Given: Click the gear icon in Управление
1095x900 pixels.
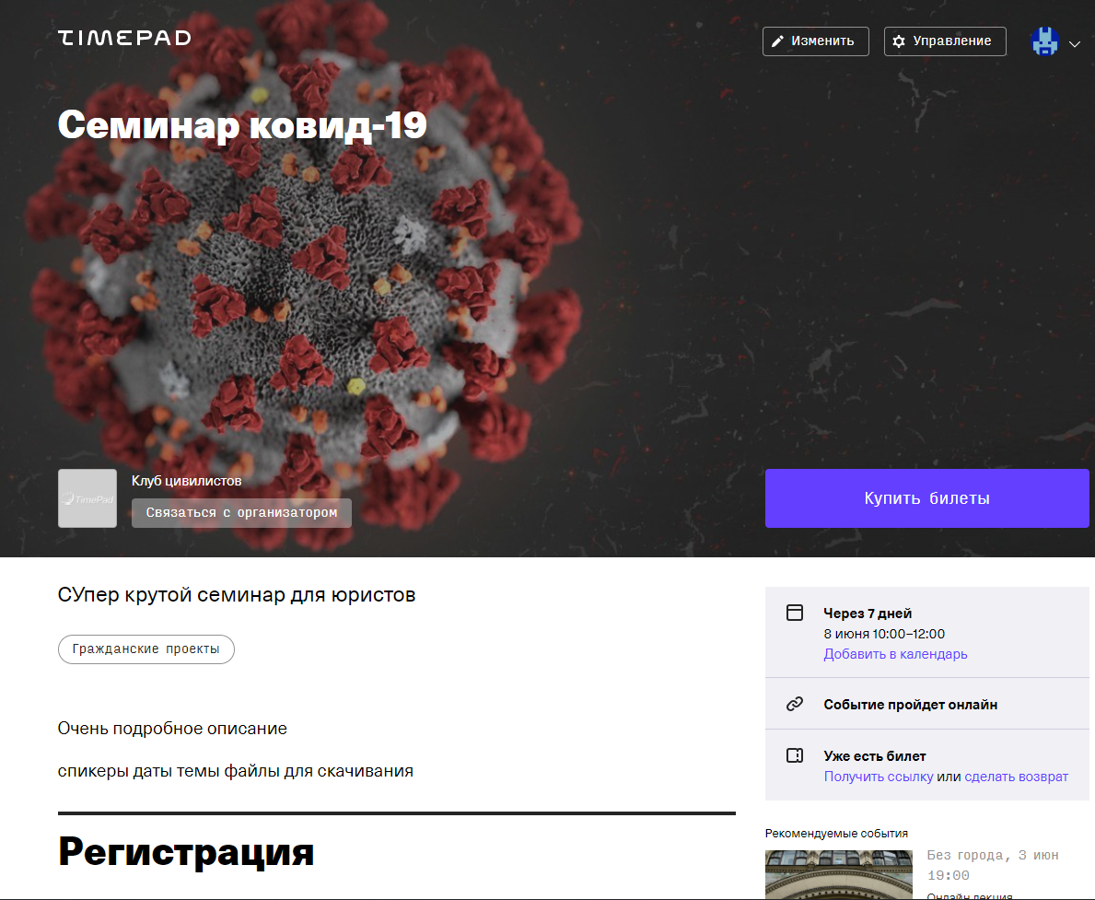Looking at the screenshot, I should pyautogui.click(x=899, y=41).
